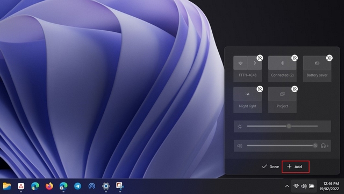Launch Firefox from the taskbar

coord(49,186)
